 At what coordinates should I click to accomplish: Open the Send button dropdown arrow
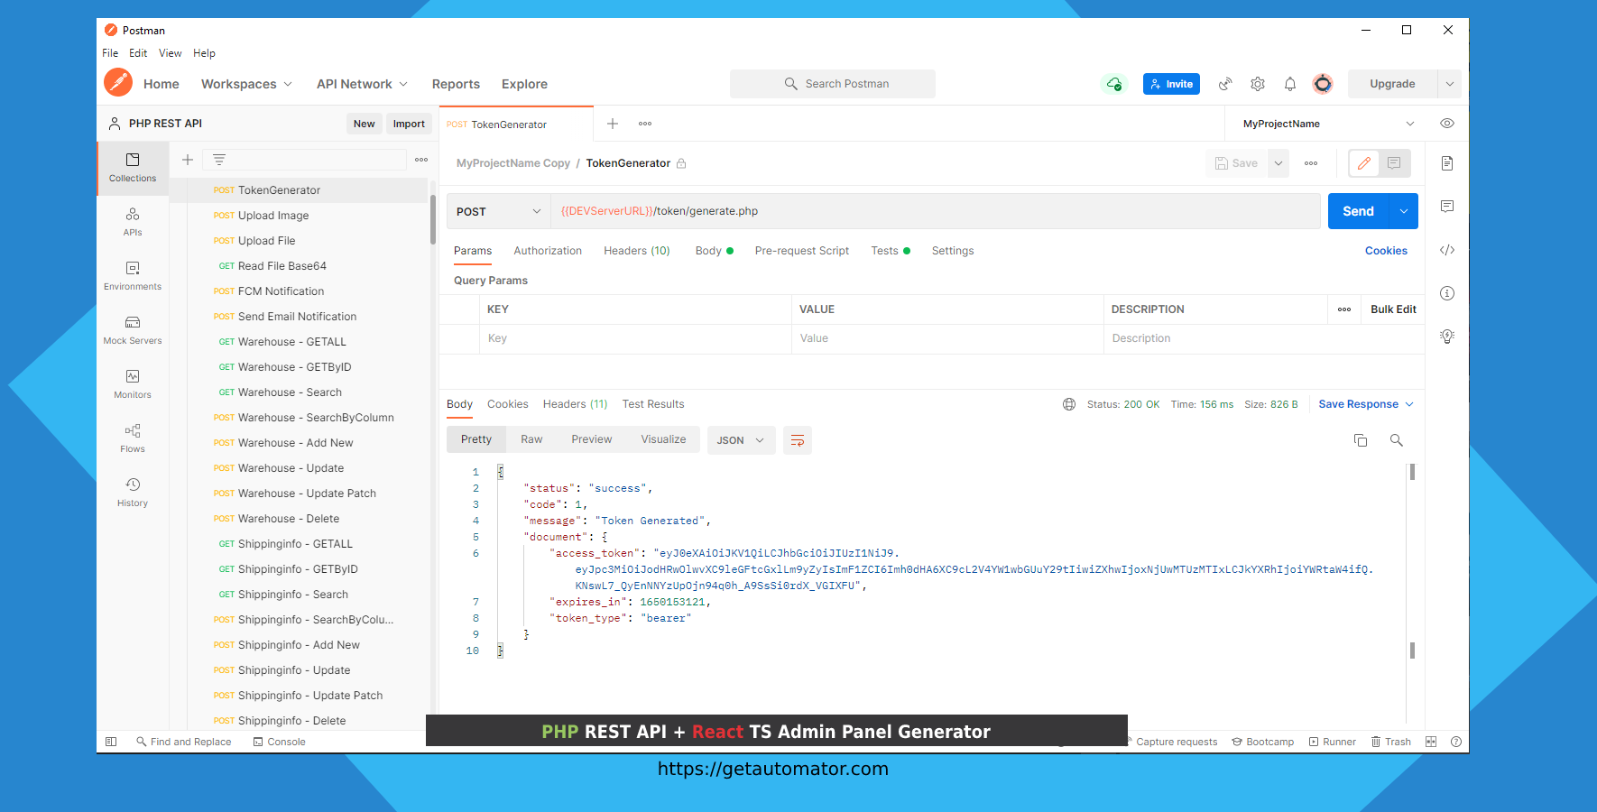pyautogui.click(x=1404, y=211)
